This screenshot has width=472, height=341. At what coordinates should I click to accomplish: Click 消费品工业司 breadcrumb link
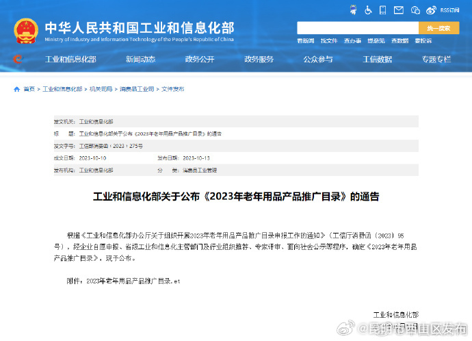[x=137, y=89]
